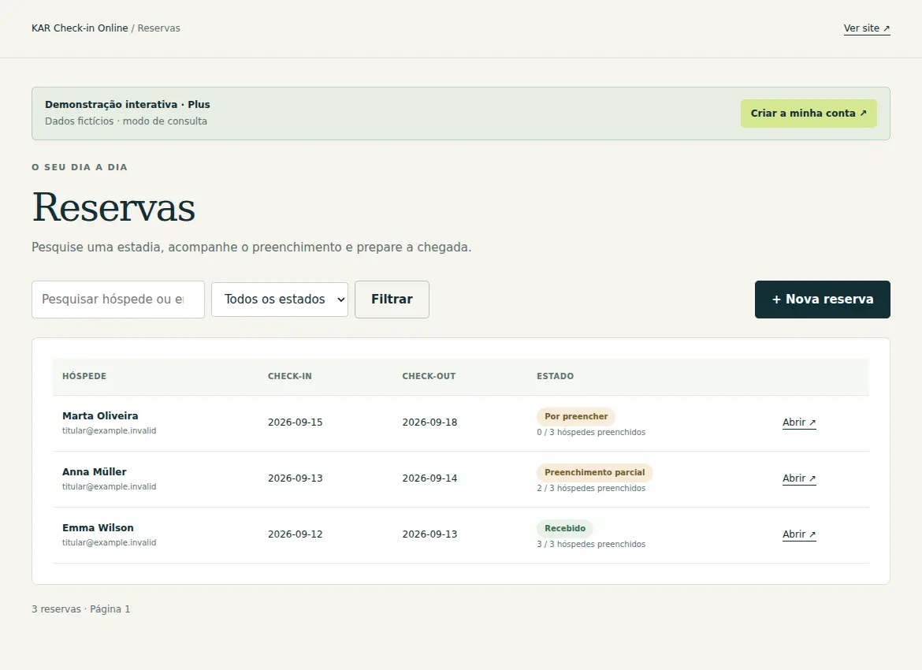Select guest name Emma Wilson
Image resolution: width=922 pixels, height=670 pixels.
point(98,527)
